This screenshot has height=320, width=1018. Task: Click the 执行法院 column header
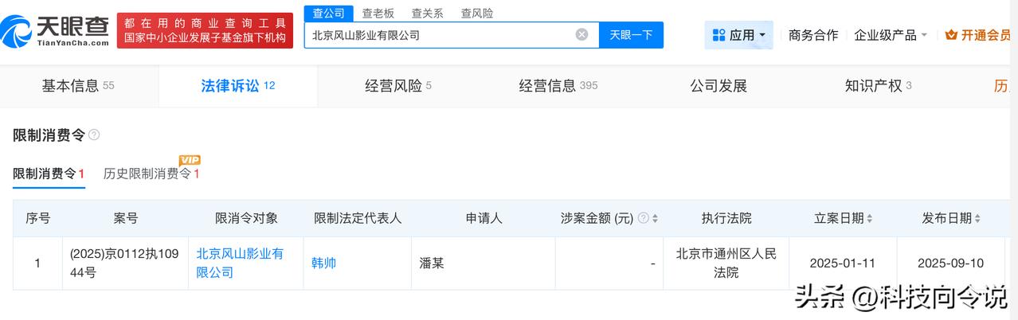(x=726, y=218)
